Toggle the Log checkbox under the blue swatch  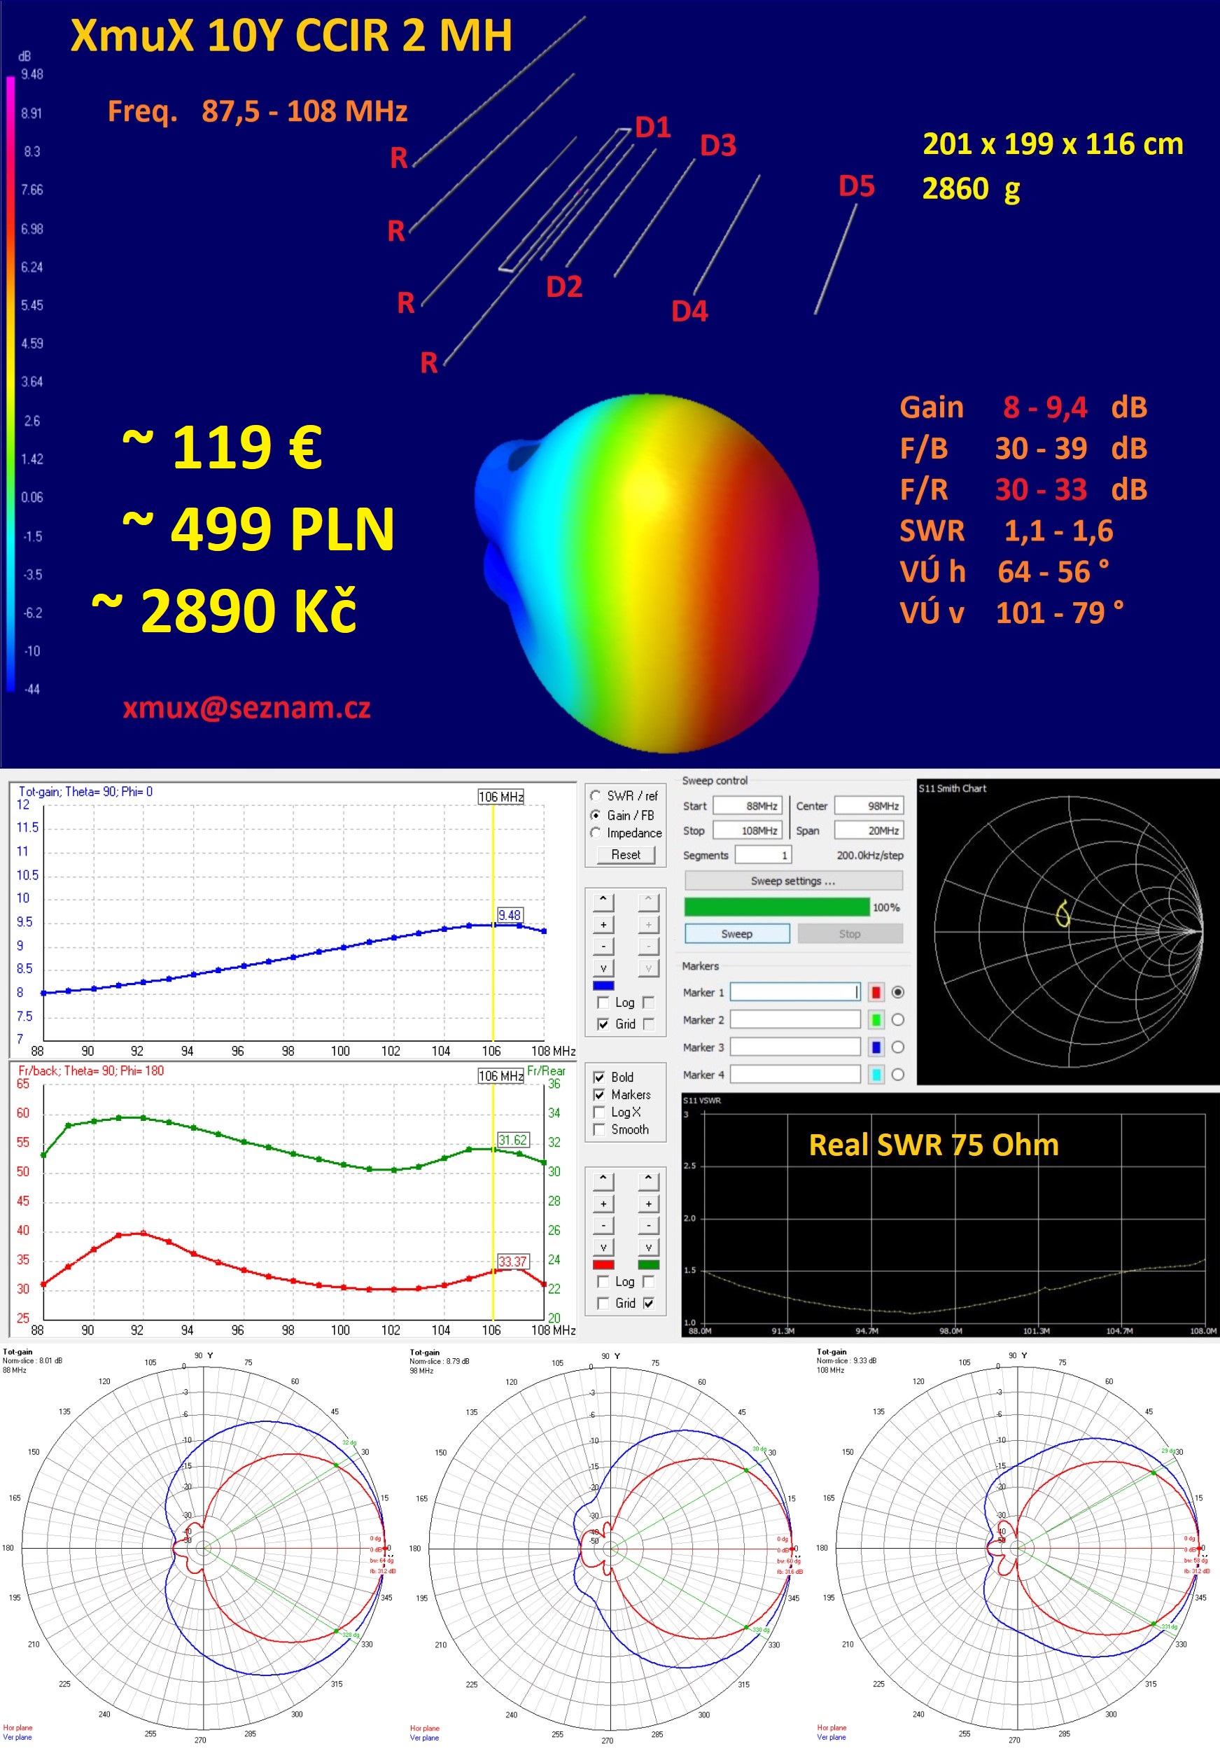pyautogui.click(x=603, y=1002)
